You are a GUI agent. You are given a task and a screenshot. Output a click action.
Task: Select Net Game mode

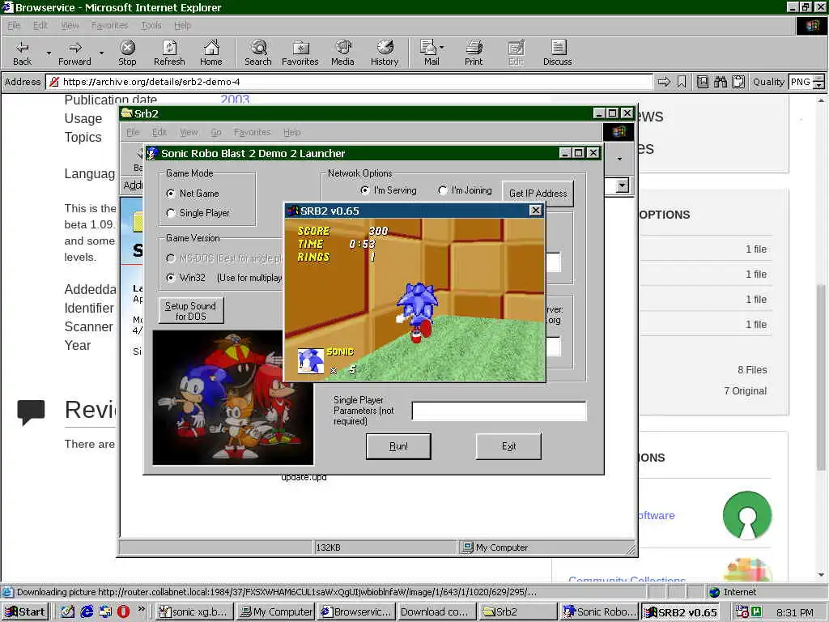click(170, 194)
